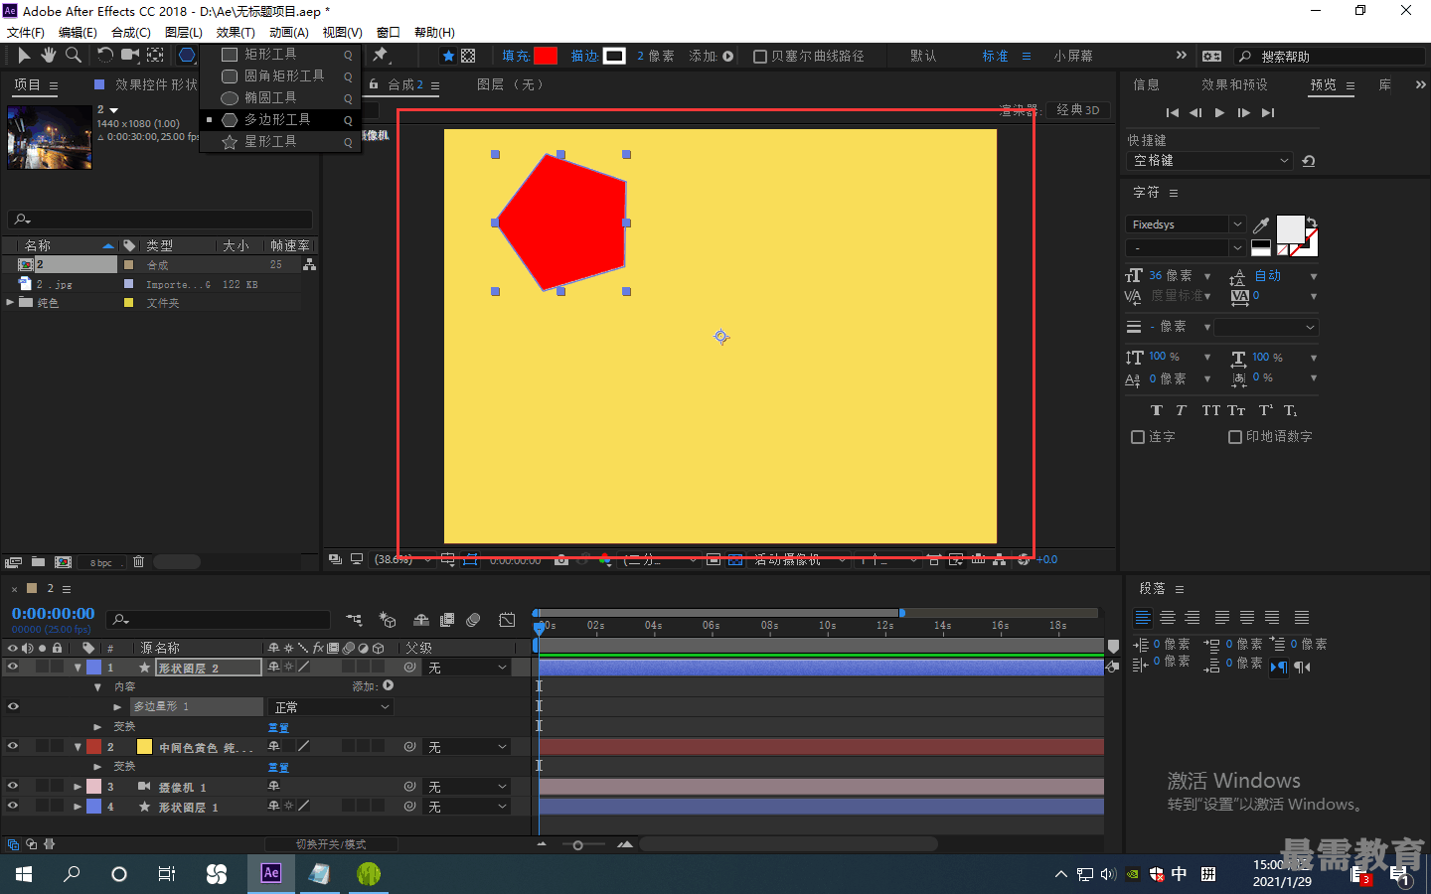Image resolution: width=1431 pixels, height=894 pixels.
Task: Click the 添加 add button in the toolbar
Action: click(728, 57)
